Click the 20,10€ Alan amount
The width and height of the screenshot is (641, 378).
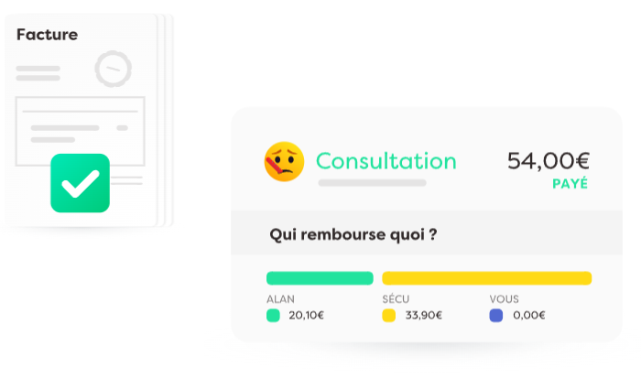(x=306, y=316)
